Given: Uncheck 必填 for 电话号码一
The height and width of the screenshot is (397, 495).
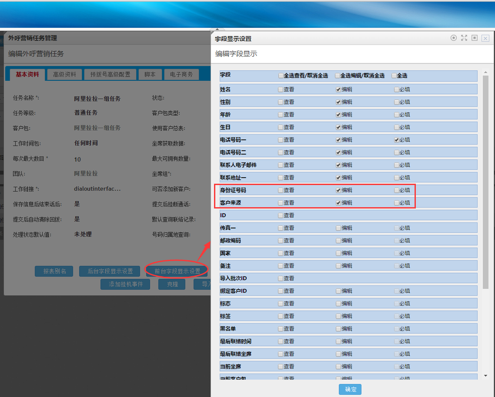Looking at the screenshot, I should [396, 140].
